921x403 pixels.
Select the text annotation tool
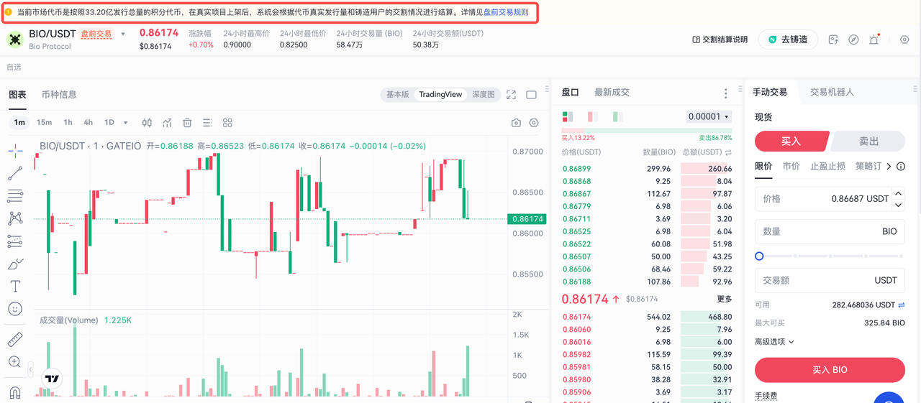pyautogui.click(x=15, y=286)
